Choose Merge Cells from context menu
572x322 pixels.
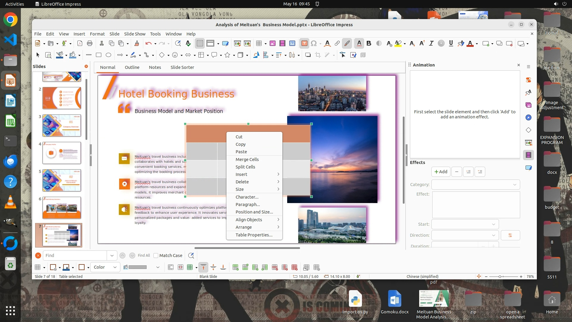click(247, 159)
